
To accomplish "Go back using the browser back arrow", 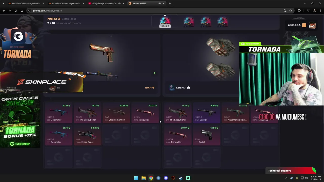I will coord(4,11).
